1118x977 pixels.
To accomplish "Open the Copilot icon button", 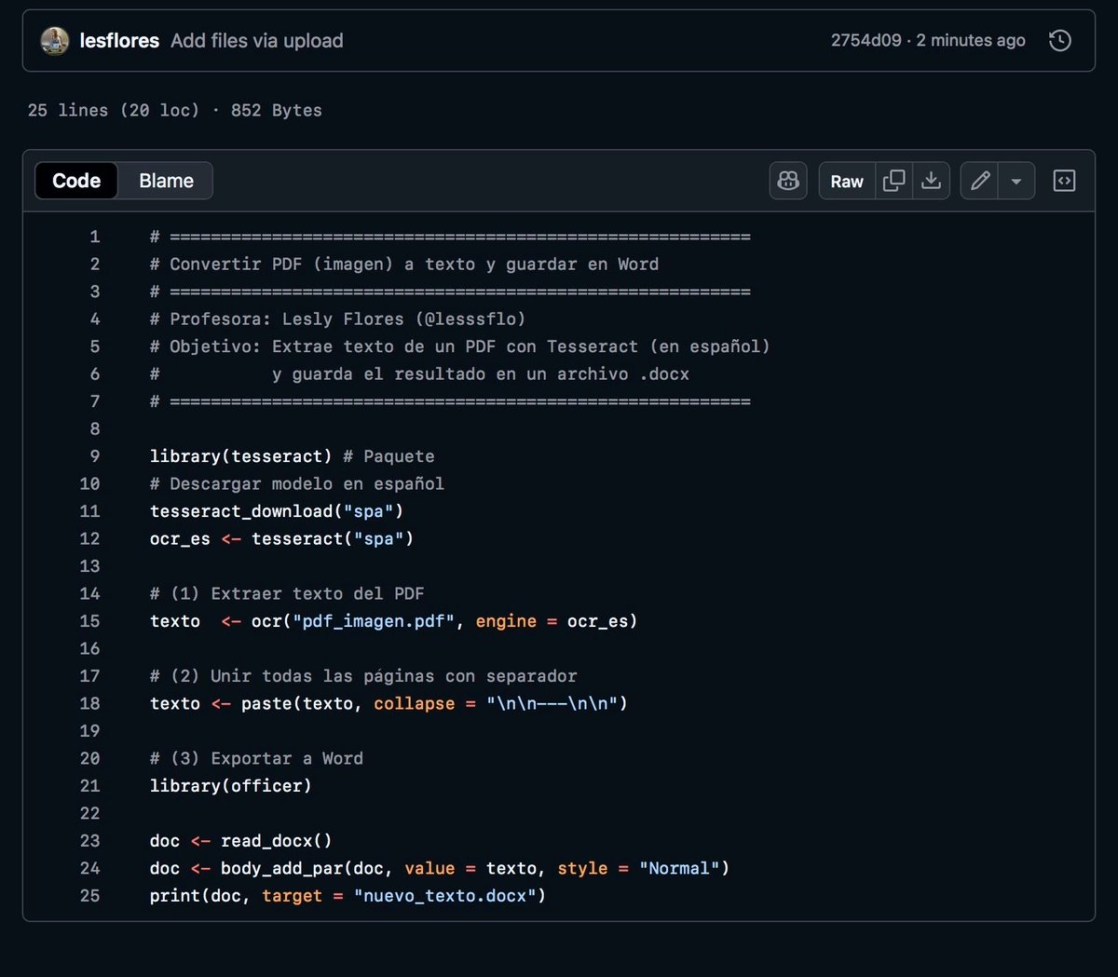I will 788,181.
